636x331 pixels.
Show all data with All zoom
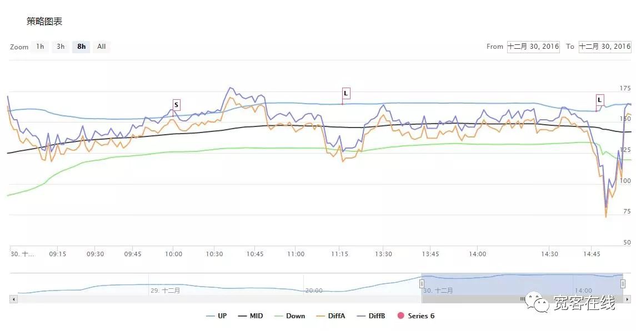click(102, 47)
